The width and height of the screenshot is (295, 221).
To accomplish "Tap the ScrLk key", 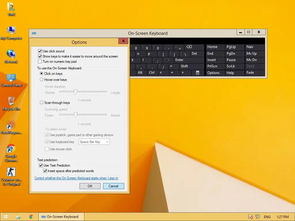I will 235,66.
